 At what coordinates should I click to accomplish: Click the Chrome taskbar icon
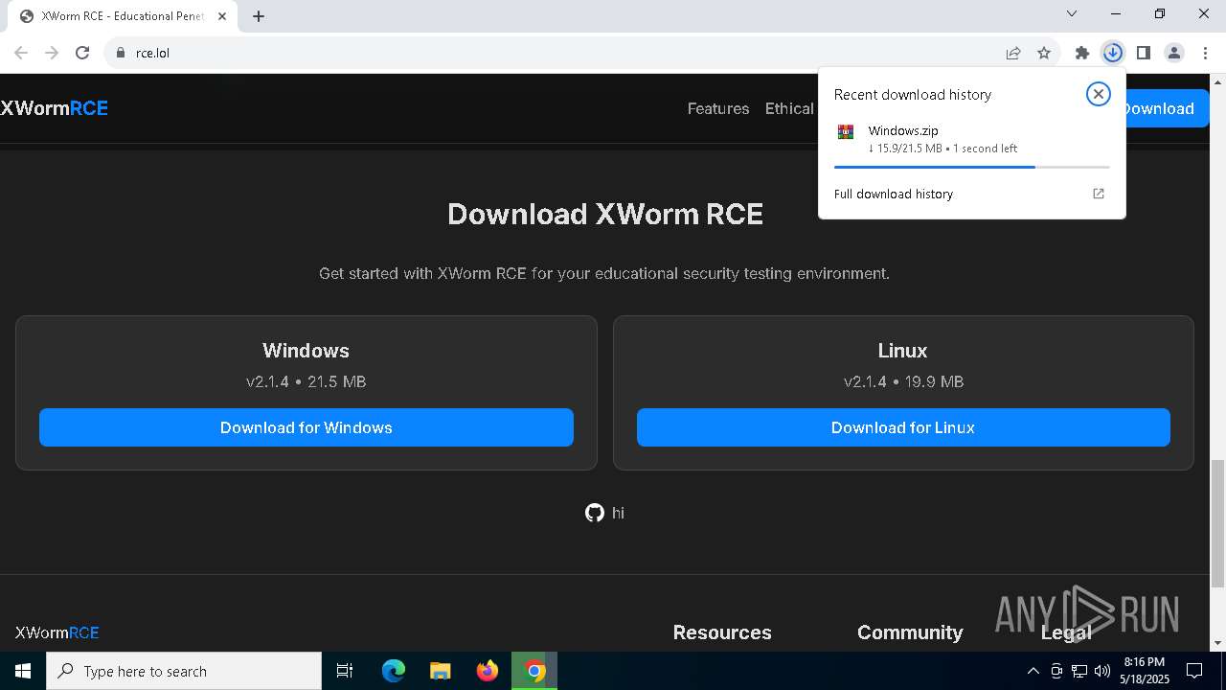pyautogui.click(x=534, y=671)
